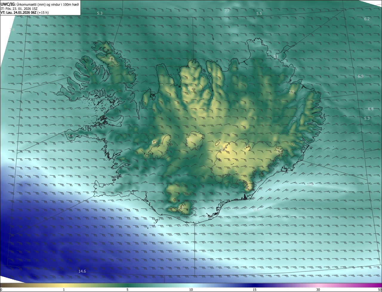Click the '15' tick on the color scale

point(255,290)
